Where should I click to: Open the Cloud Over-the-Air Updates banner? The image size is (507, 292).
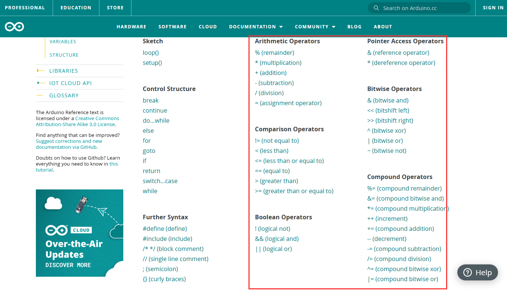[80, 233]
